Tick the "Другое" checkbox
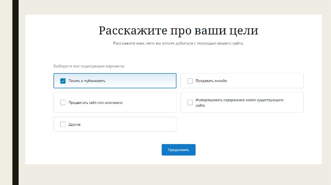Image resolution: width=331 pixels, height=185 pixels. pos(63,124)
